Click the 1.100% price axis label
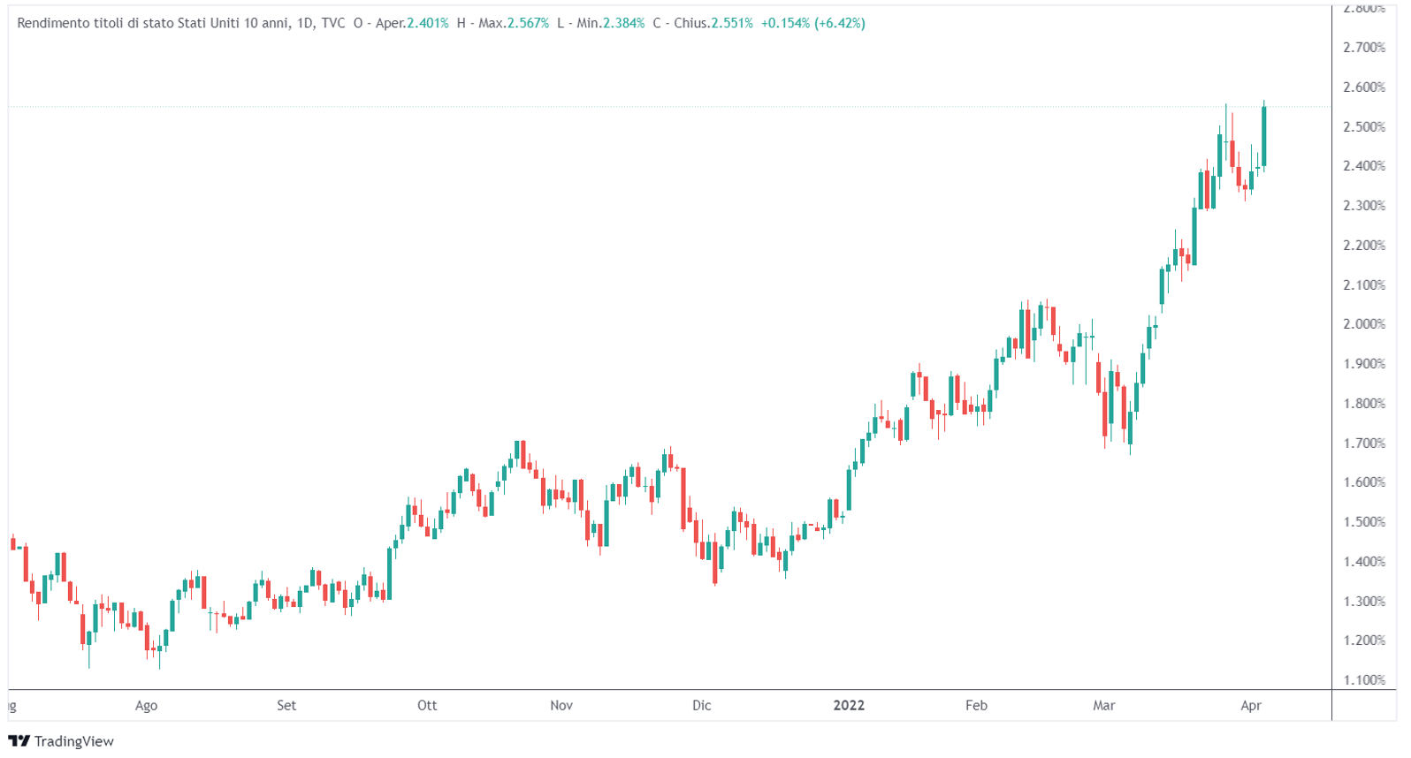This screenshot has height=758, width=1411. (x=1363, y=680)
